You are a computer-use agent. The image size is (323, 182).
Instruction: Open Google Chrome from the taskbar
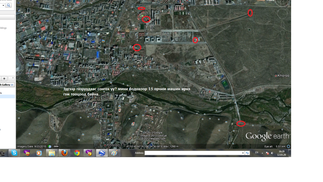coord(77,153)
